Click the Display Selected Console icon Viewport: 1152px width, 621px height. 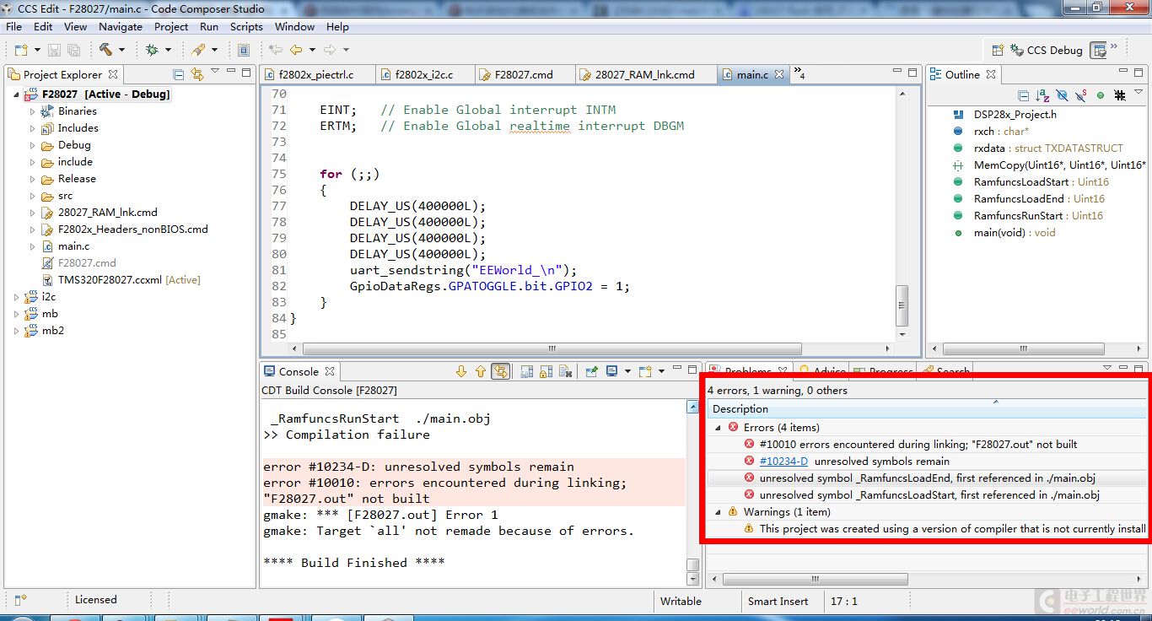point(611,371)
